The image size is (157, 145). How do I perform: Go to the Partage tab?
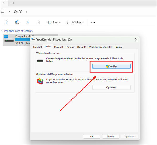coord(70,47)
